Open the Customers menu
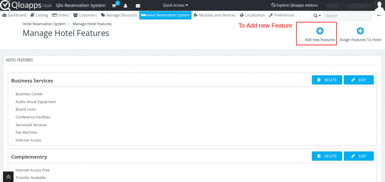The height and width of the screenshot is (182, 385). (85, 15)
